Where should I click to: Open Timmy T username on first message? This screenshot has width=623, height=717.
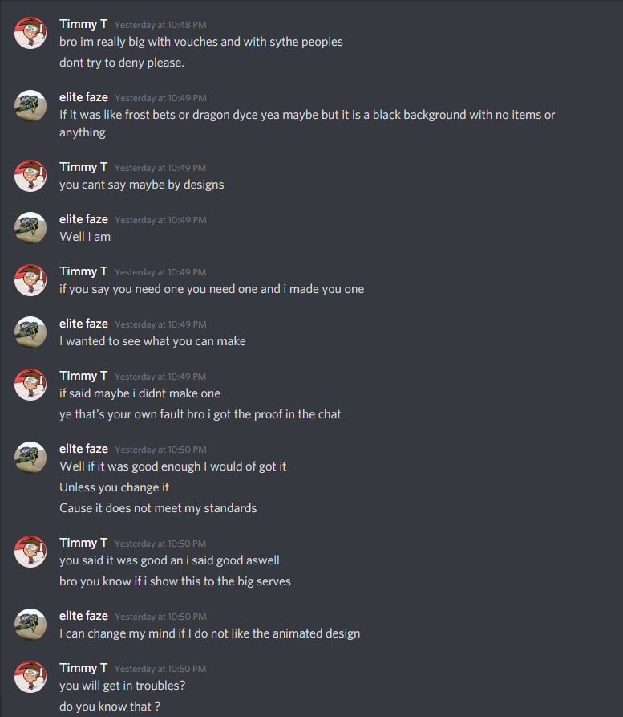83,24
